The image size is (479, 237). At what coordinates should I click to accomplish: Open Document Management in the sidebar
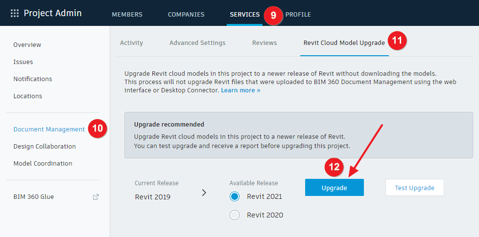pos(49,129)
